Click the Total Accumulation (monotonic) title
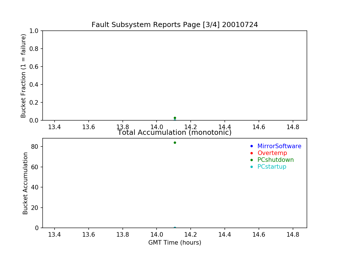Viewport: 341px width, 256px height. click(x=174, y=133)
